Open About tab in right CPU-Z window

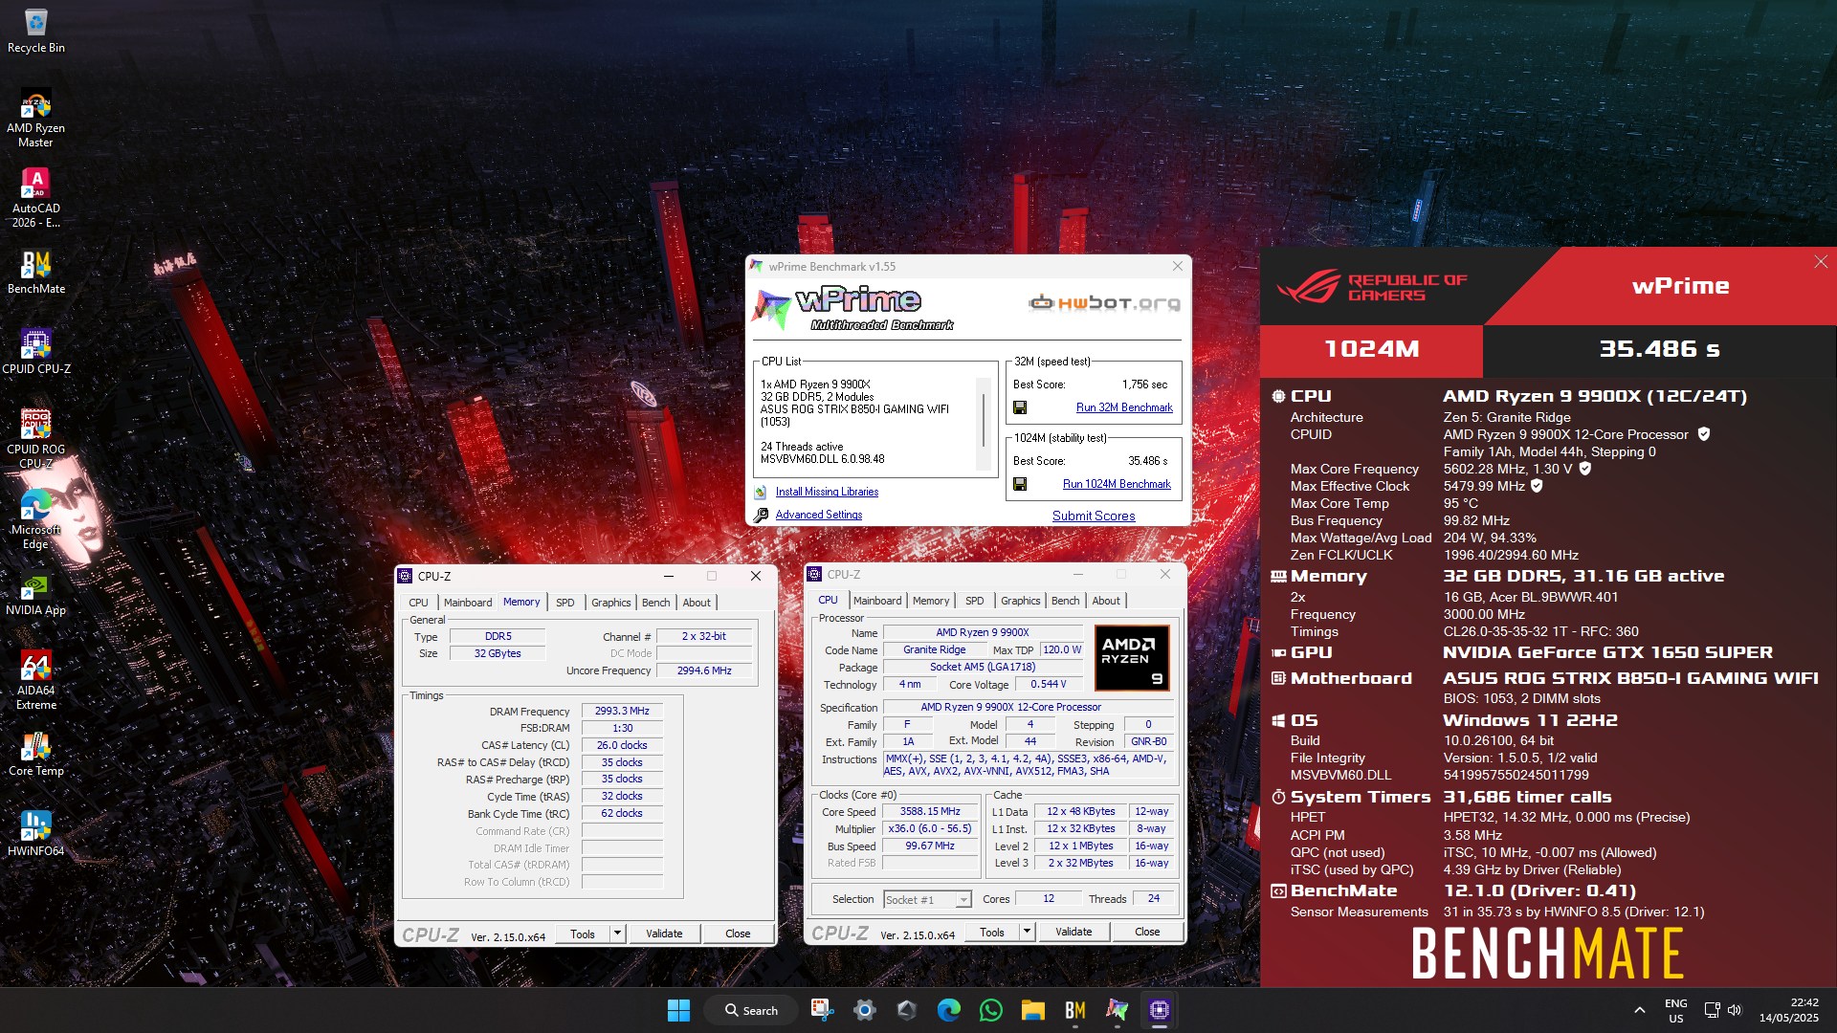click(1105, 601)
